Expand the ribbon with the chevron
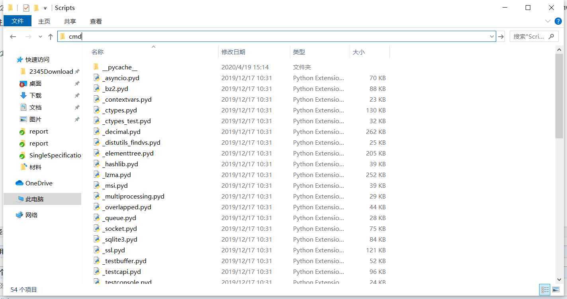The width and height of the screenshot is (567, 299). click(x=548, y=21)
